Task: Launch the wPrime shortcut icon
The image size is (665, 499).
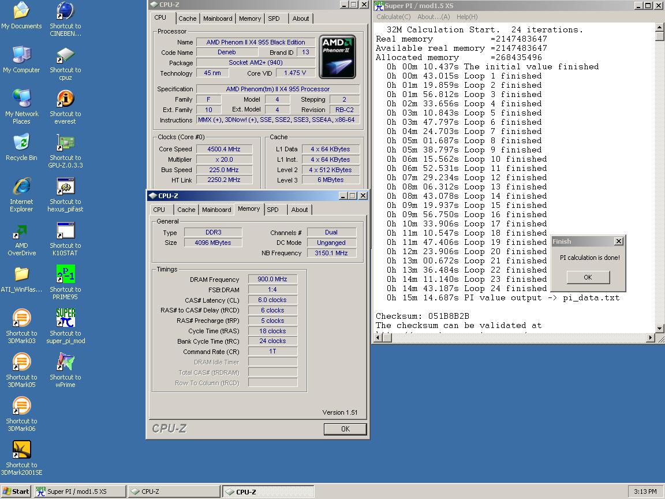Action: click(x=65, y=363)
